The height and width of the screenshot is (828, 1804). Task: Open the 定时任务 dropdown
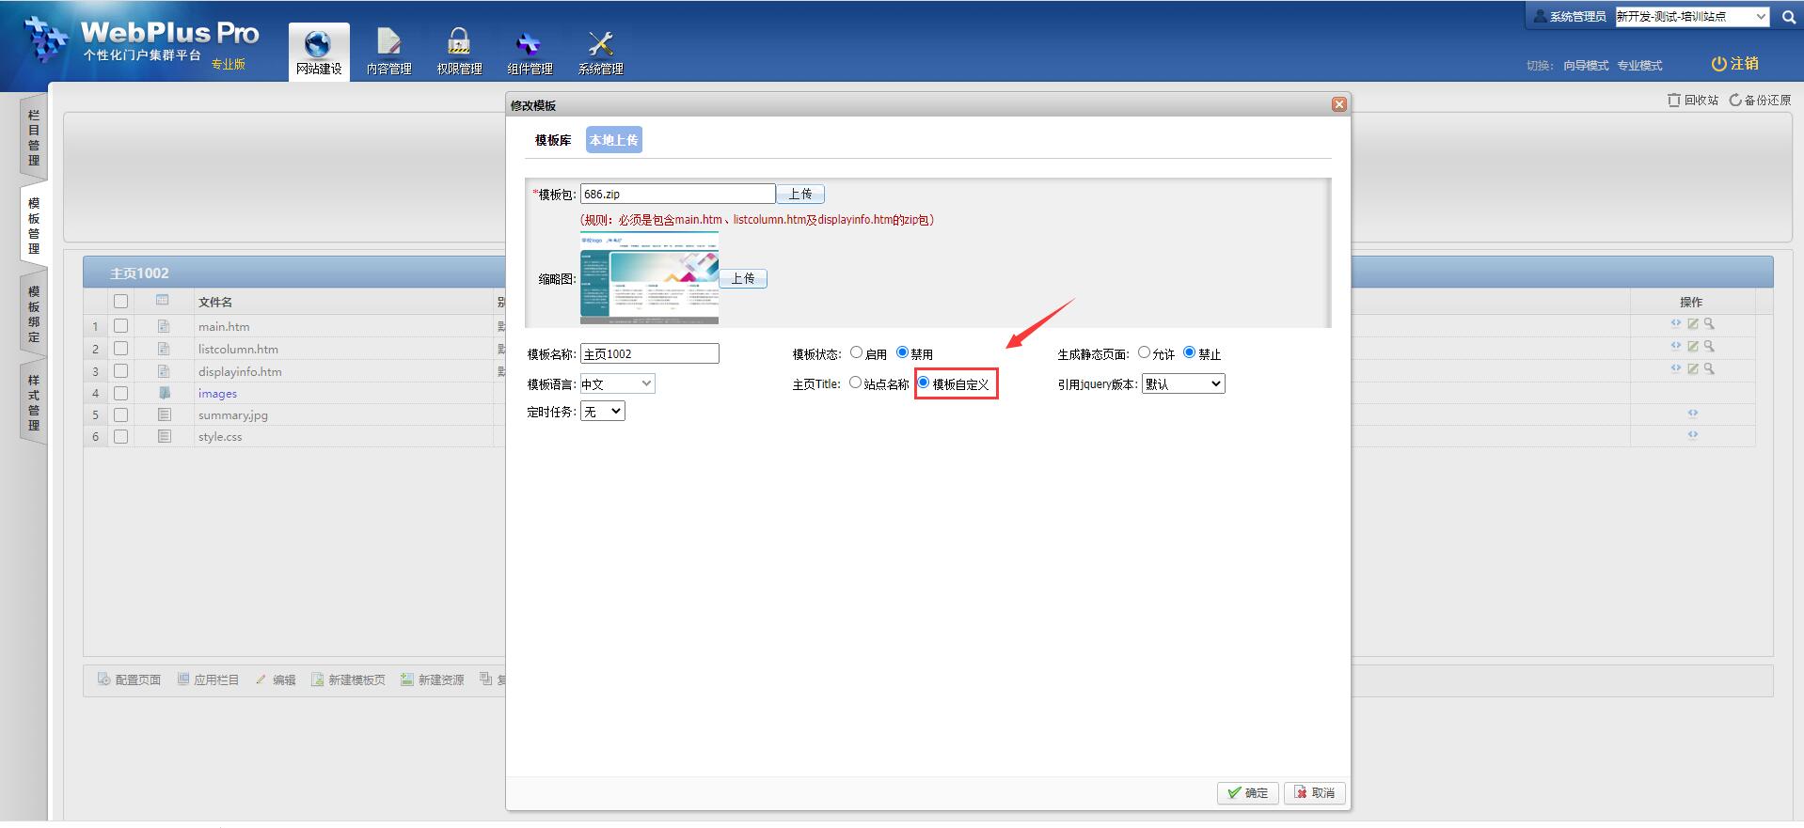[602, 412]
